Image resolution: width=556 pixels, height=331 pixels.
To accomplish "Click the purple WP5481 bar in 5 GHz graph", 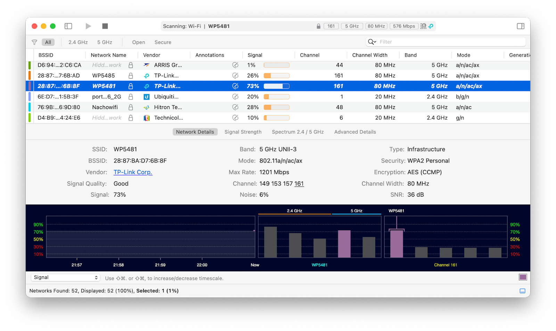I will [x=344, y=244].
